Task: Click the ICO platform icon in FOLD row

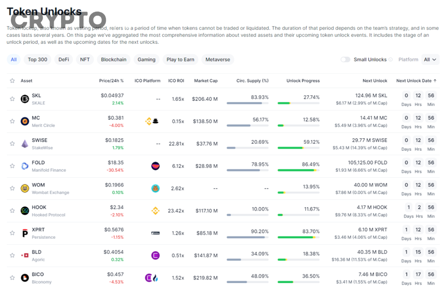Action: (156, 166)
